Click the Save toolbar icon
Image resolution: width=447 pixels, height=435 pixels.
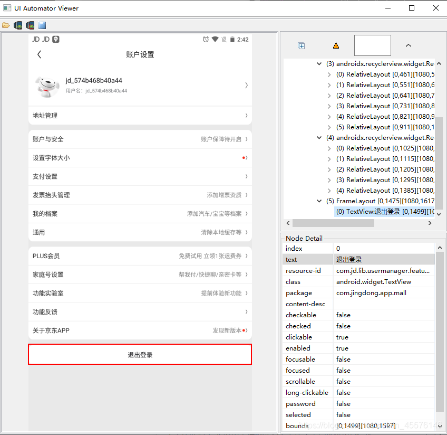pyautogui.click(x=42, y=25)
